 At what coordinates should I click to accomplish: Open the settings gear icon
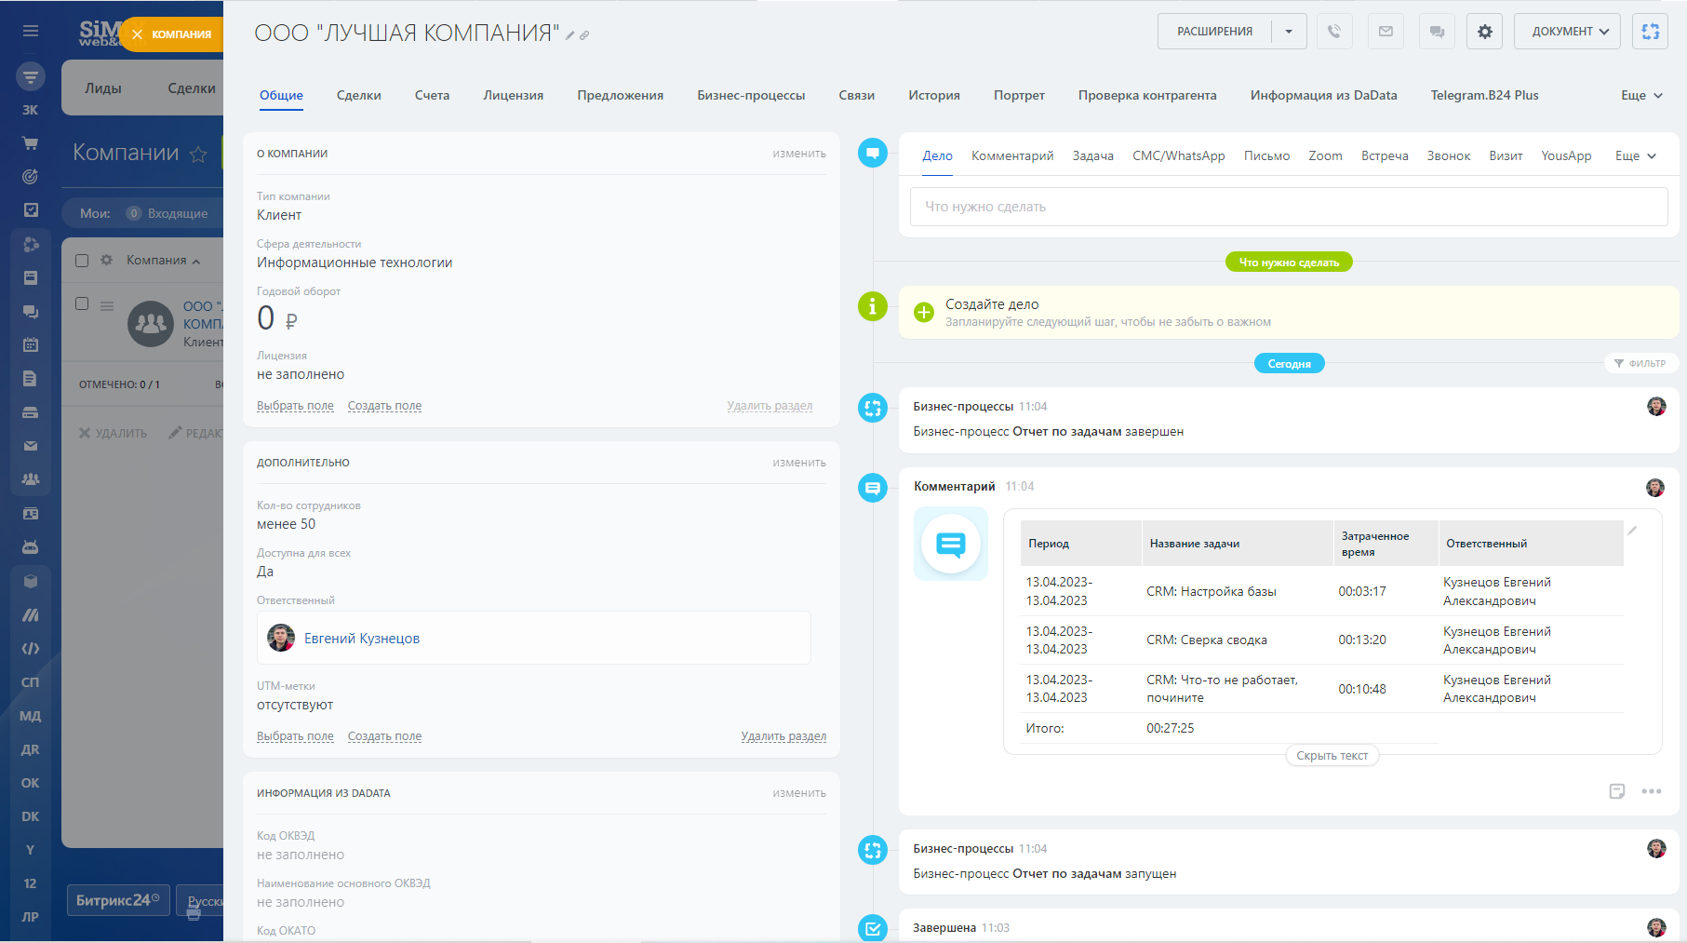tap(1485, 32)
